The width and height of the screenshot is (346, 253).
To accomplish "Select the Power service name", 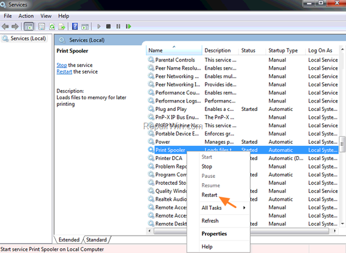I will pos(163,142).
